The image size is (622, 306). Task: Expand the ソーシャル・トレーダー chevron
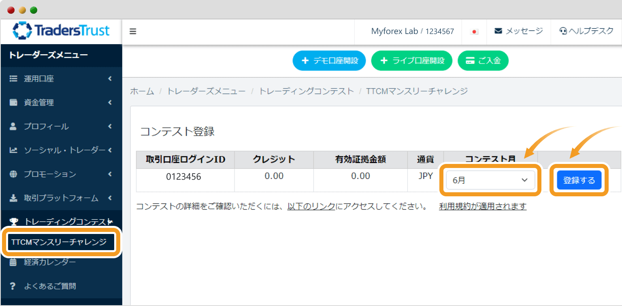110,150
